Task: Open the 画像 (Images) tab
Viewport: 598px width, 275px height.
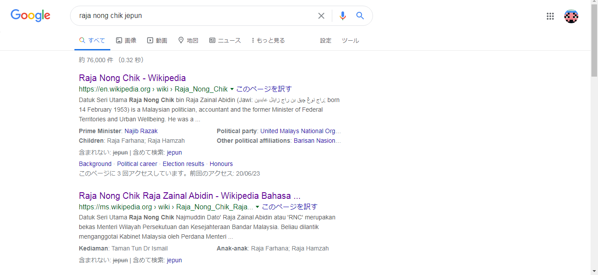Action: click(126, 40)
